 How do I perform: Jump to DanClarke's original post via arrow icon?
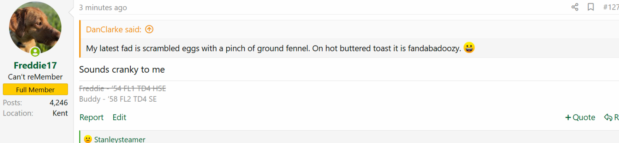(149, 29)
